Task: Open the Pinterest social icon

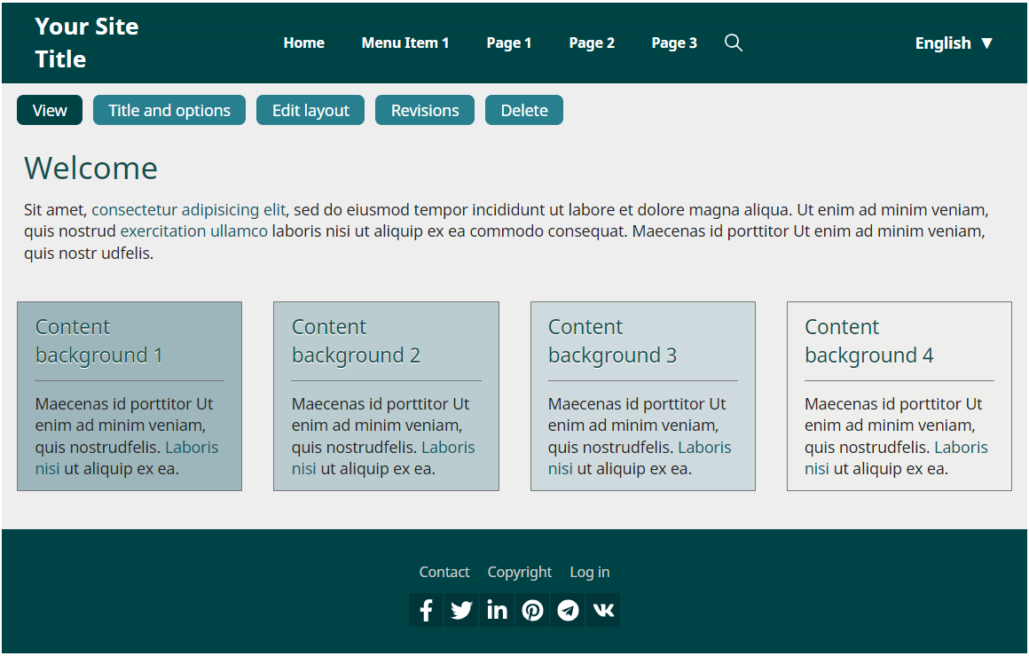Action: point(532,610)
